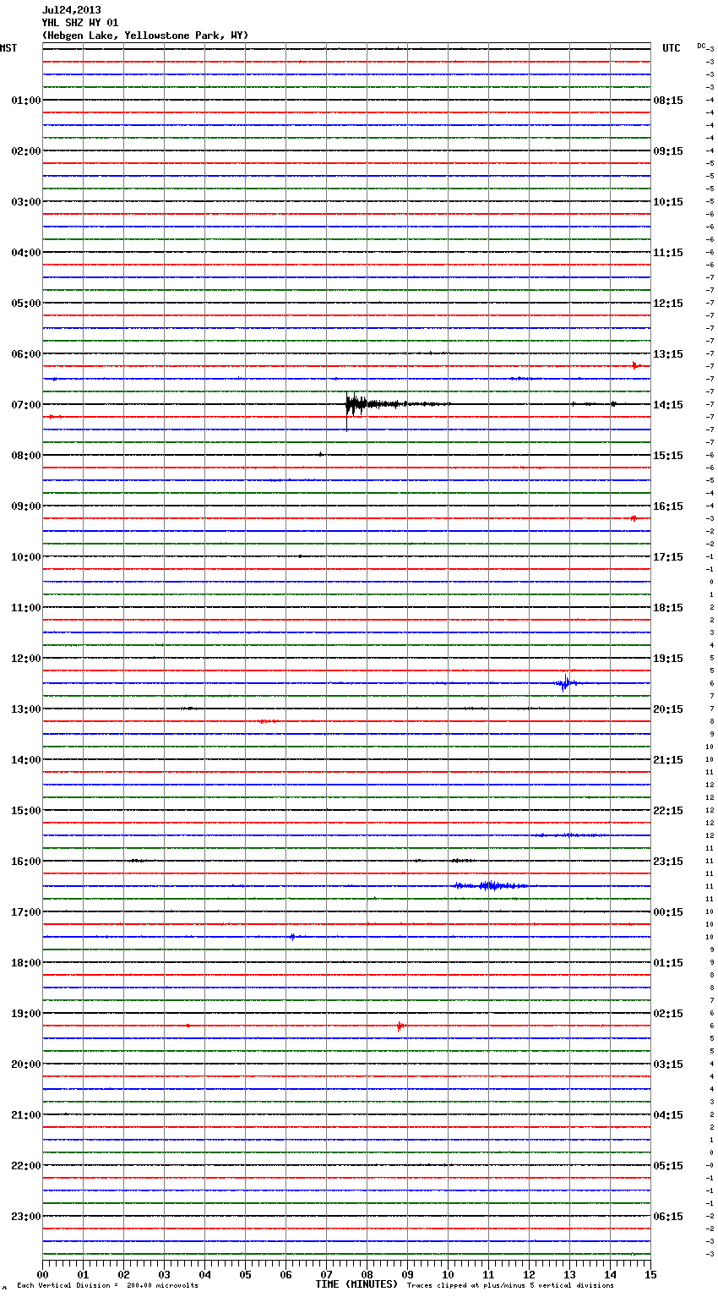Image resolution: width=718 pixels, height=1297 pixels.
Task: Click the 15 minute tick label on the bottom axis
Action: click(x=650, y=1274)
